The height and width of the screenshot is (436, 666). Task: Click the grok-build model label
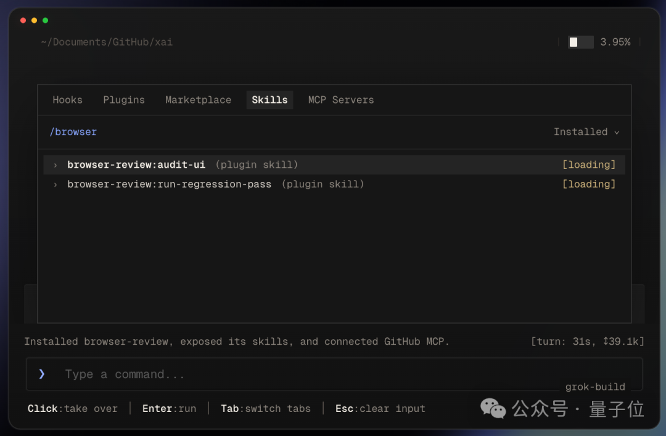[594, 387]
